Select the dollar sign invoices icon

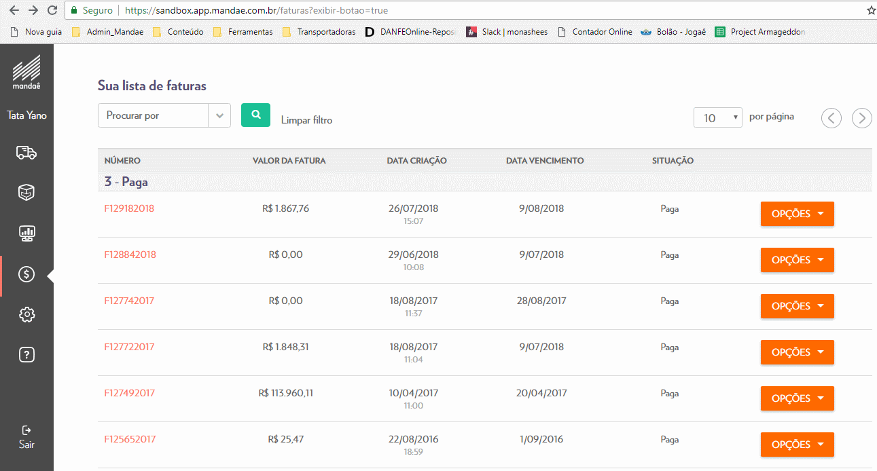pyautogui.click(x=26, y=274)
